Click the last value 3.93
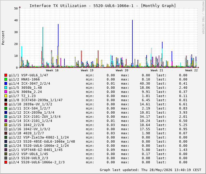 (x=183, y=112)
